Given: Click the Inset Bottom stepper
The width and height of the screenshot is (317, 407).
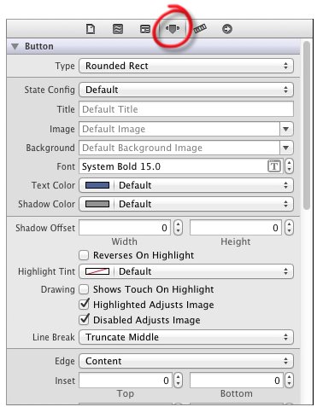Looking at the screenshot, I should tap(289, 381).
